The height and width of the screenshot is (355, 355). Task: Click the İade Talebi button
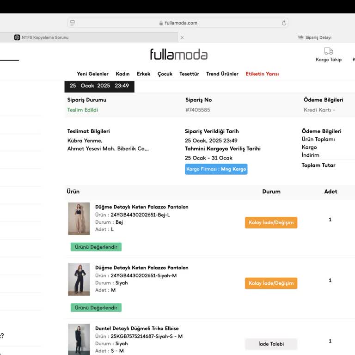(x=271, y=344)
